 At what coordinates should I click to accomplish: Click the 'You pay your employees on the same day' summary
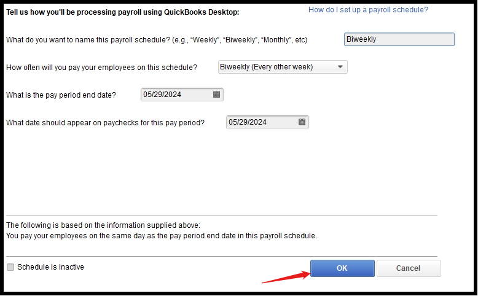pyautogui.click(x=162, y=236)
